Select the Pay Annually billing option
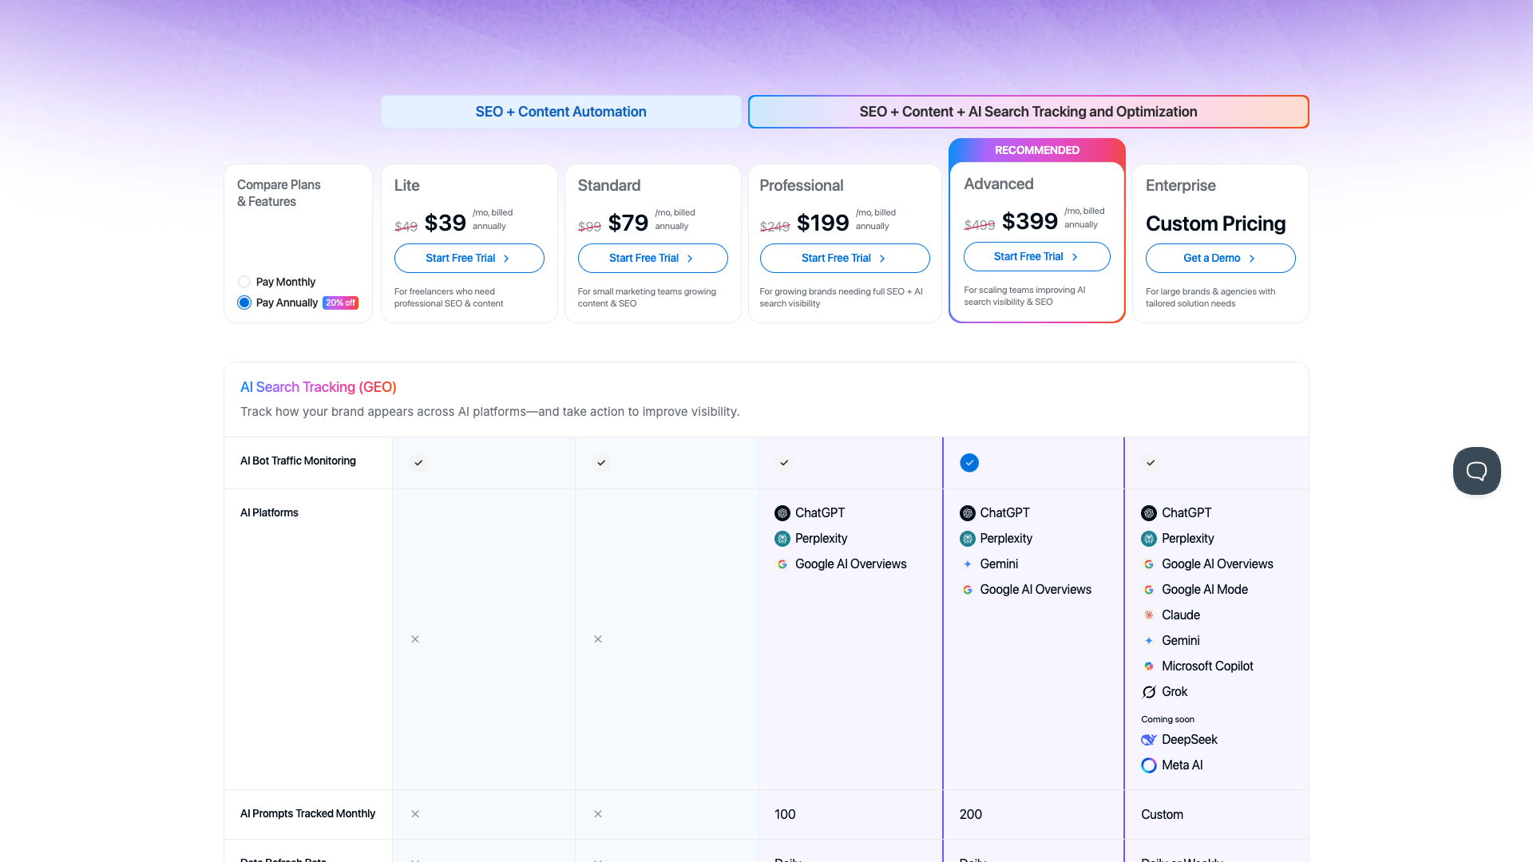Screen dimensions: 1533x862 (x=244, y=302)
